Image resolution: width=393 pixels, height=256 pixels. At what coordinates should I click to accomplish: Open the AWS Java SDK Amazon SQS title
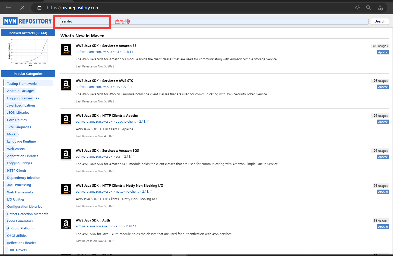[x=107, y=150]
